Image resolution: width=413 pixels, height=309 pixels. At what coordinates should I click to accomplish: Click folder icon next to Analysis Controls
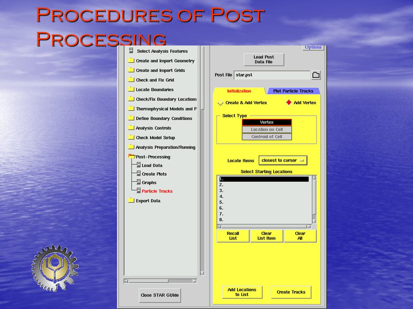[131, 128]
